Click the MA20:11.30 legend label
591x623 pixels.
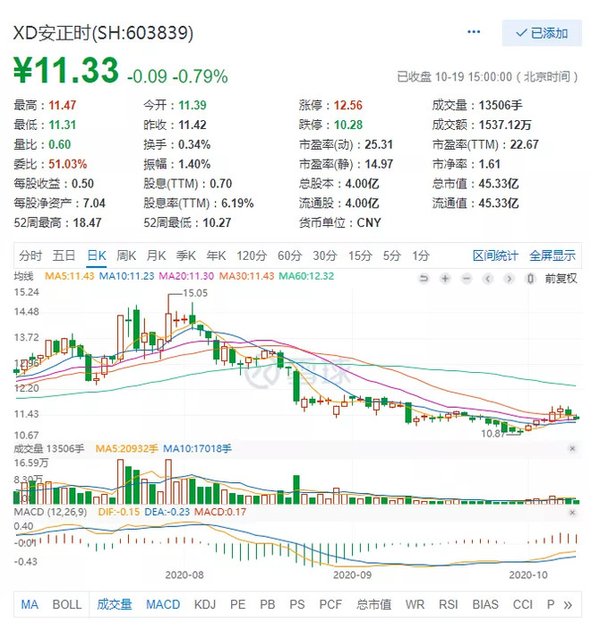pyautogui.click(x=186, y=276)
